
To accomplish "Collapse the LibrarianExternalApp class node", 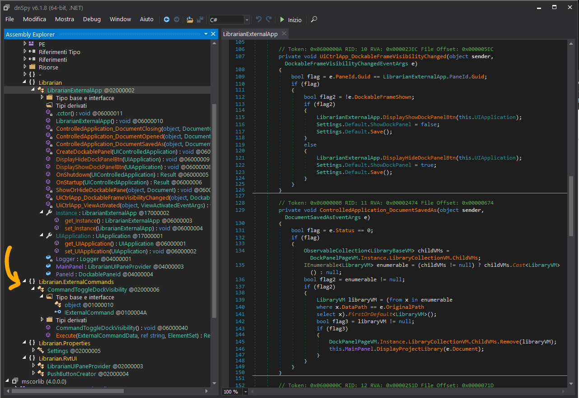I will [33, 90].
